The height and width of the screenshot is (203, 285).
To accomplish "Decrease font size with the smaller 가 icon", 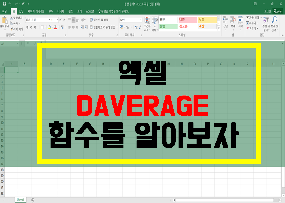I will pos(64,20).
